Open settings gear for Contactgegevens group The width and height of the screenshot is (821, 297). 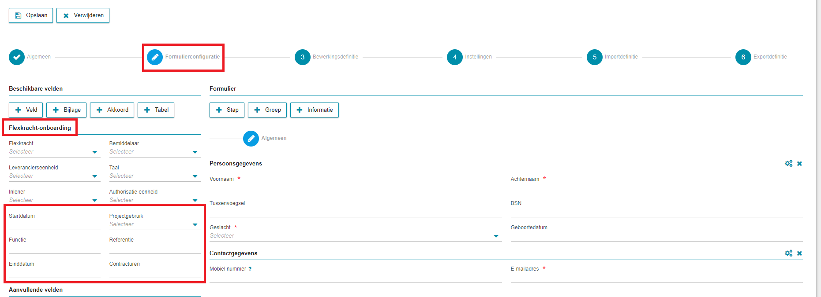tap(788, 253)
